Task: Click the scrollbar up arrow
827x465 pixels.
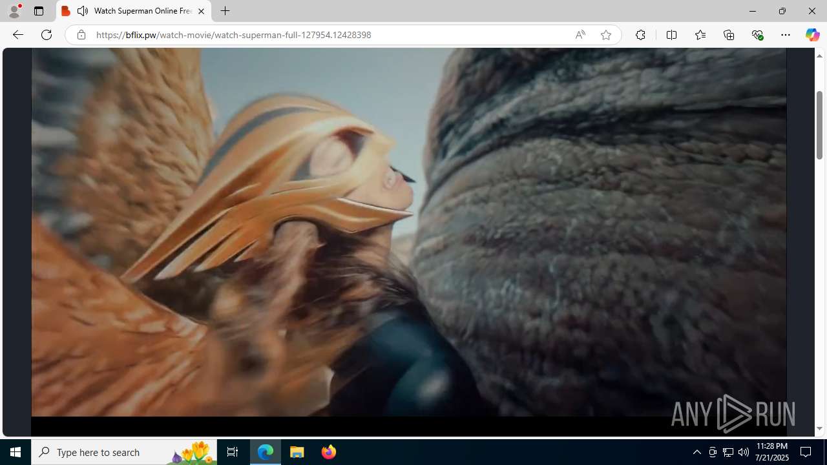Action: coord(819,56)
